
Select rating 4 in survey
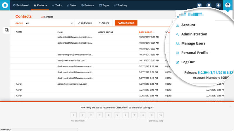pos(108,115)
